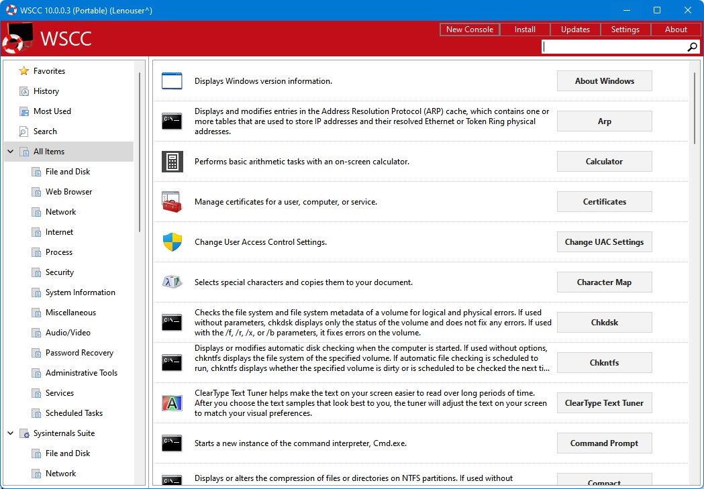
Task: Click the Chkdsk console icon
Action: [x=172, y=322]
